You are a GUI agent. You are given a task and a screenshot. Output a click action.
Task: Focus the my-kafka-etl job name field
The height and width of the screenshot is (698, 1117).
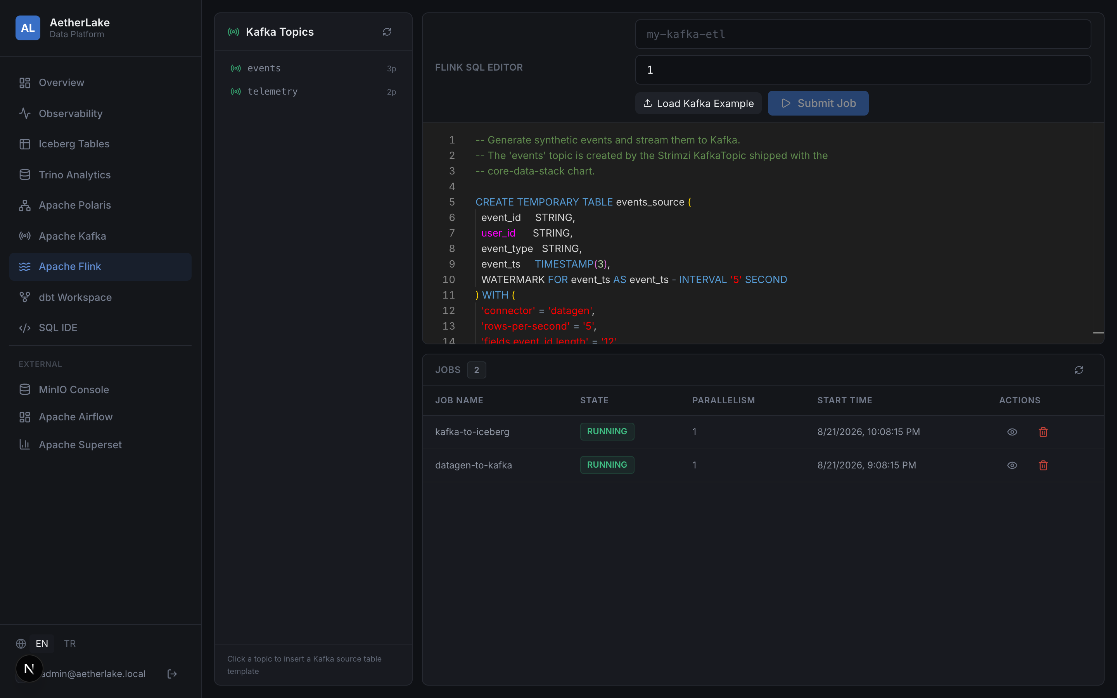[863, 34]
